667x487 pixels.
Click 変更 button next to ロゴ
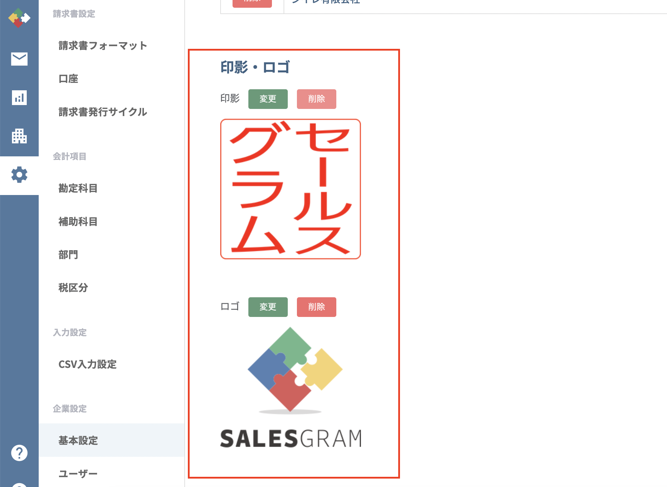(268, 307)
